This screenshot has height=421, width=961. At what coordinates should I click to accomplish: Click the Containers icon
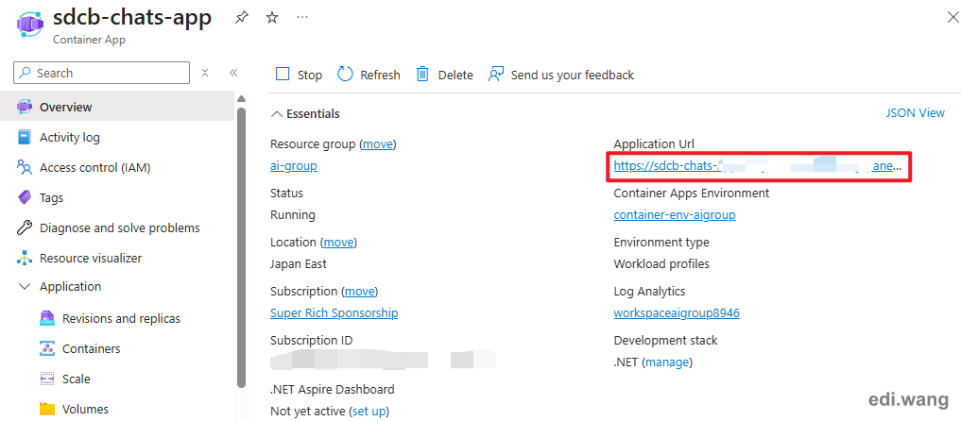point(47,349)
